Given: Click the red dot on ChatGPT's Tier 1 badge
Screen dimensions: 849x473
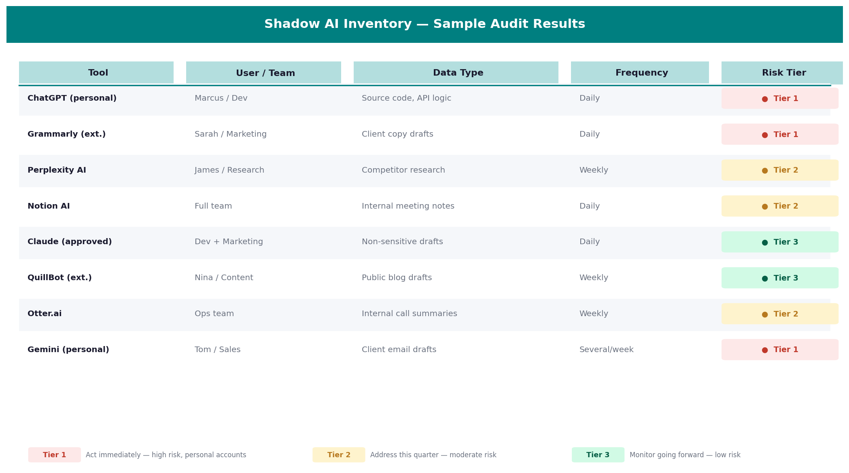Looking at the screenshot, I should click(765, 98).
